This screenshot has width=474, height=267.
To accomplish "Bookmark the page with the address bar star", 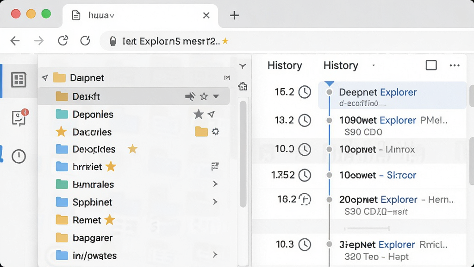I will click(225, 41).
